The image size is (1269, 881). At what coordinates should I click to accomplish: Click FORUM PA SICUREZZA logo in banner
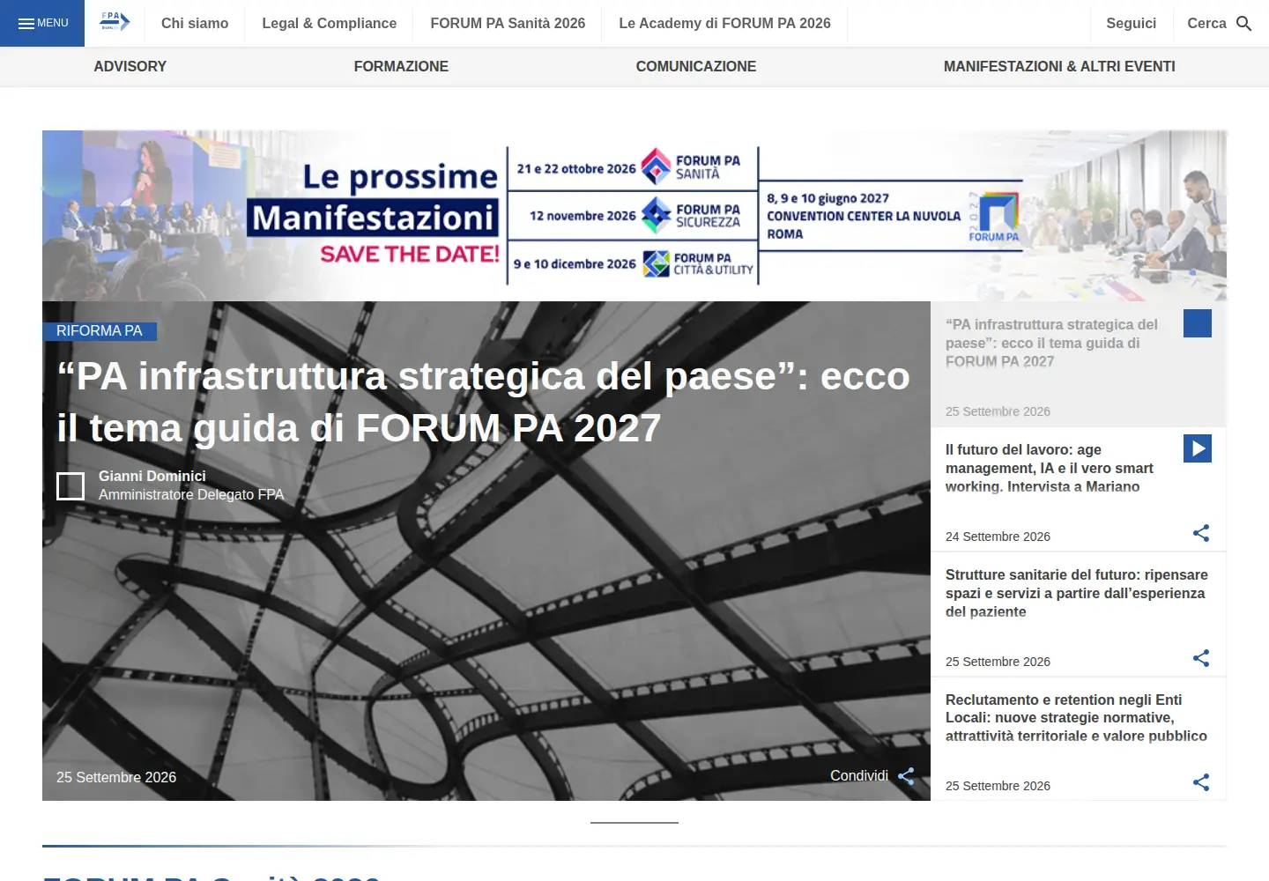(x=691, y=215)
